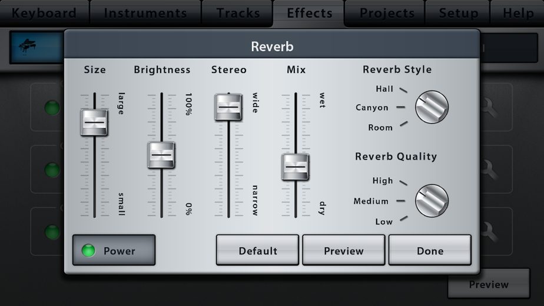
Task: Click the Size slider handle
Action: point(94,122)
